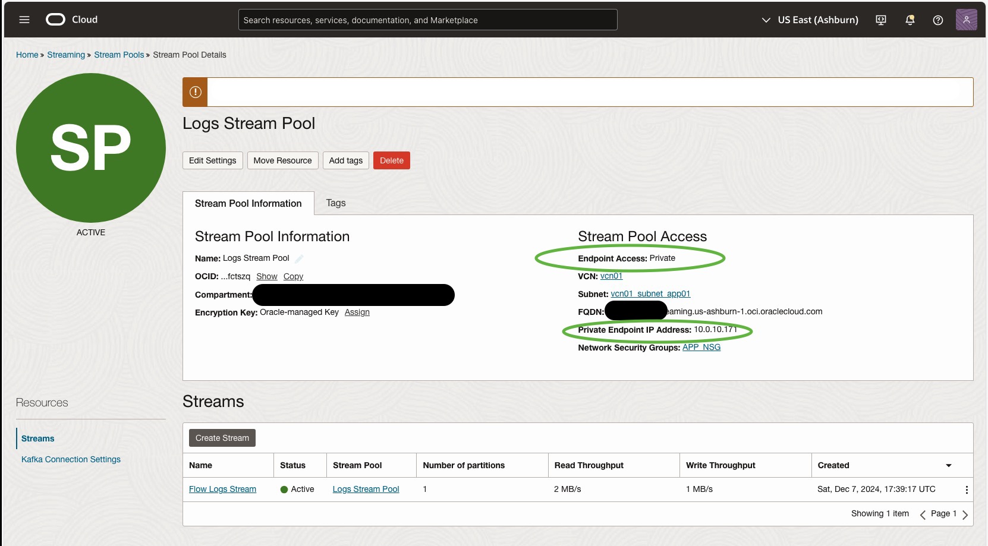Open the Cloud Shell developer tools icon

(x=881, y=20)
